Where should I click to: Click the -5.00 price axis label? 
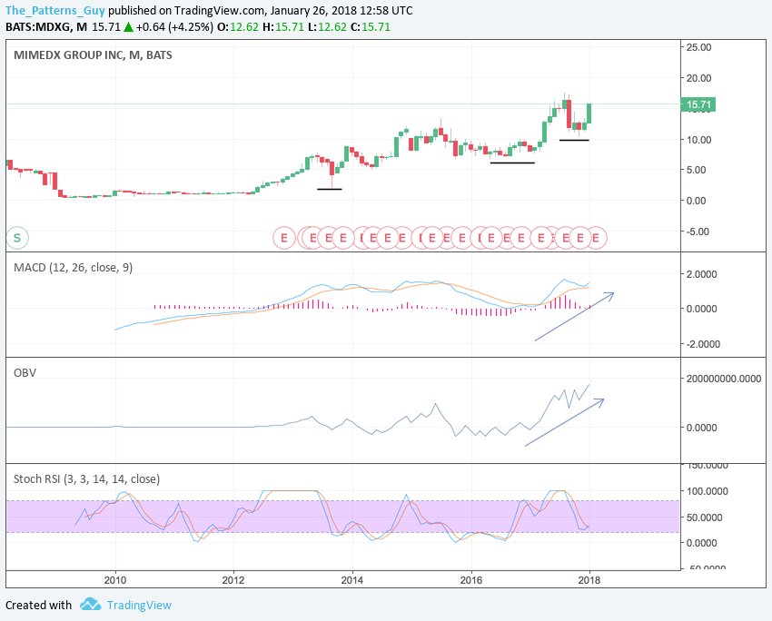tap(698, 232)
